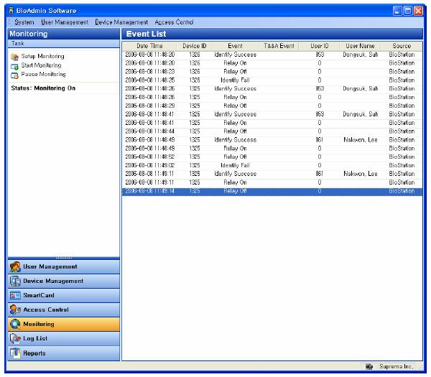Open the Reports panel button

point(63,353)
